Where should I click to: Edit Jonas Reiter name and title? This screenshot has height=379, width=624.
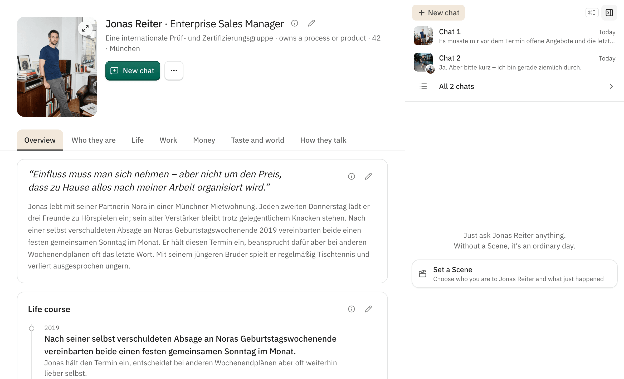point(311,23)
